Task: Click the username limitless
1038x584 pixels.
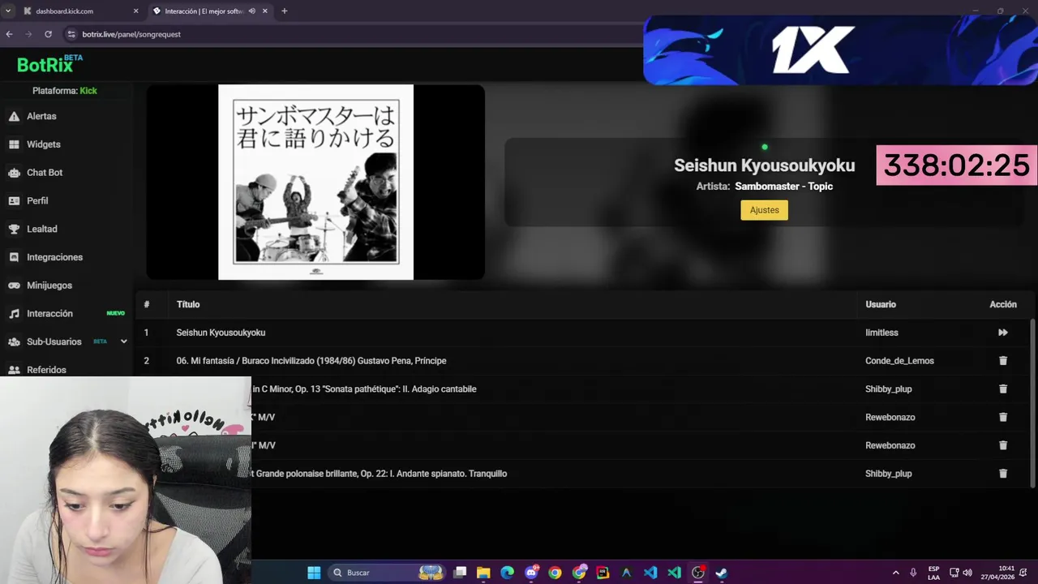Action: coord(881,333)
